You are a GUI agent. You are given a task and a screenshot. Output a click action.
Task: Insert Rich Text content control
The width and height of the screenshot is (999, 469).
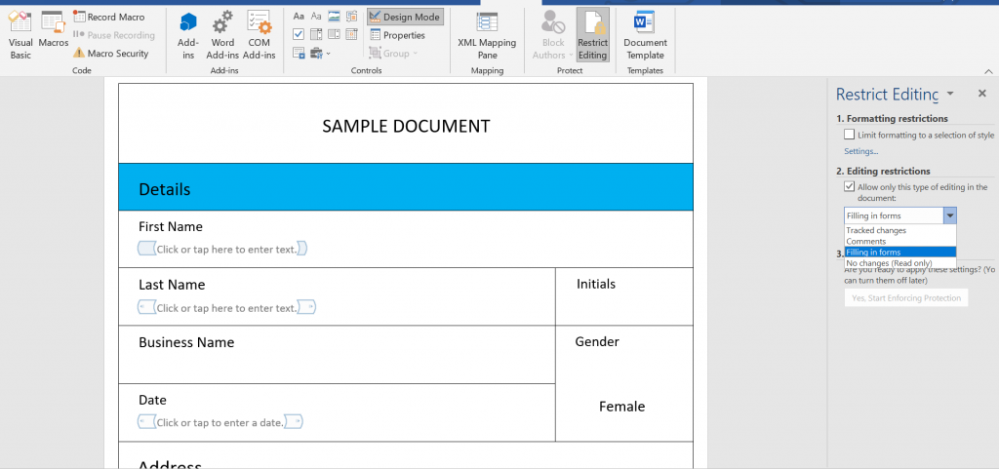[x=299, y=17]
